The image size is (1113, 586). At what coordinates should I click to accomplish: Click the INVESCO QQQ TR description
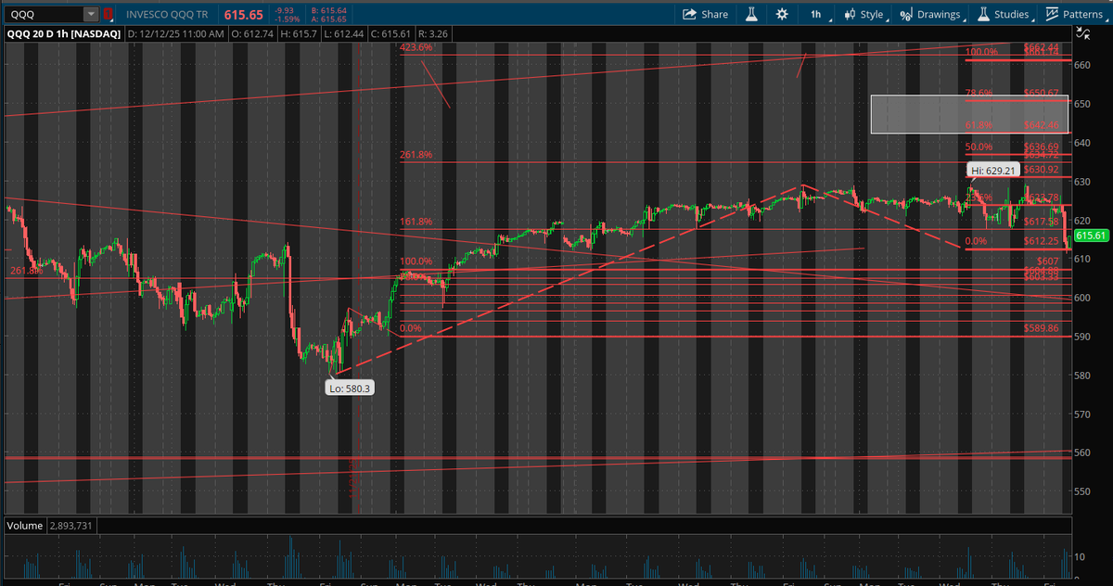[x=167, y=14]
